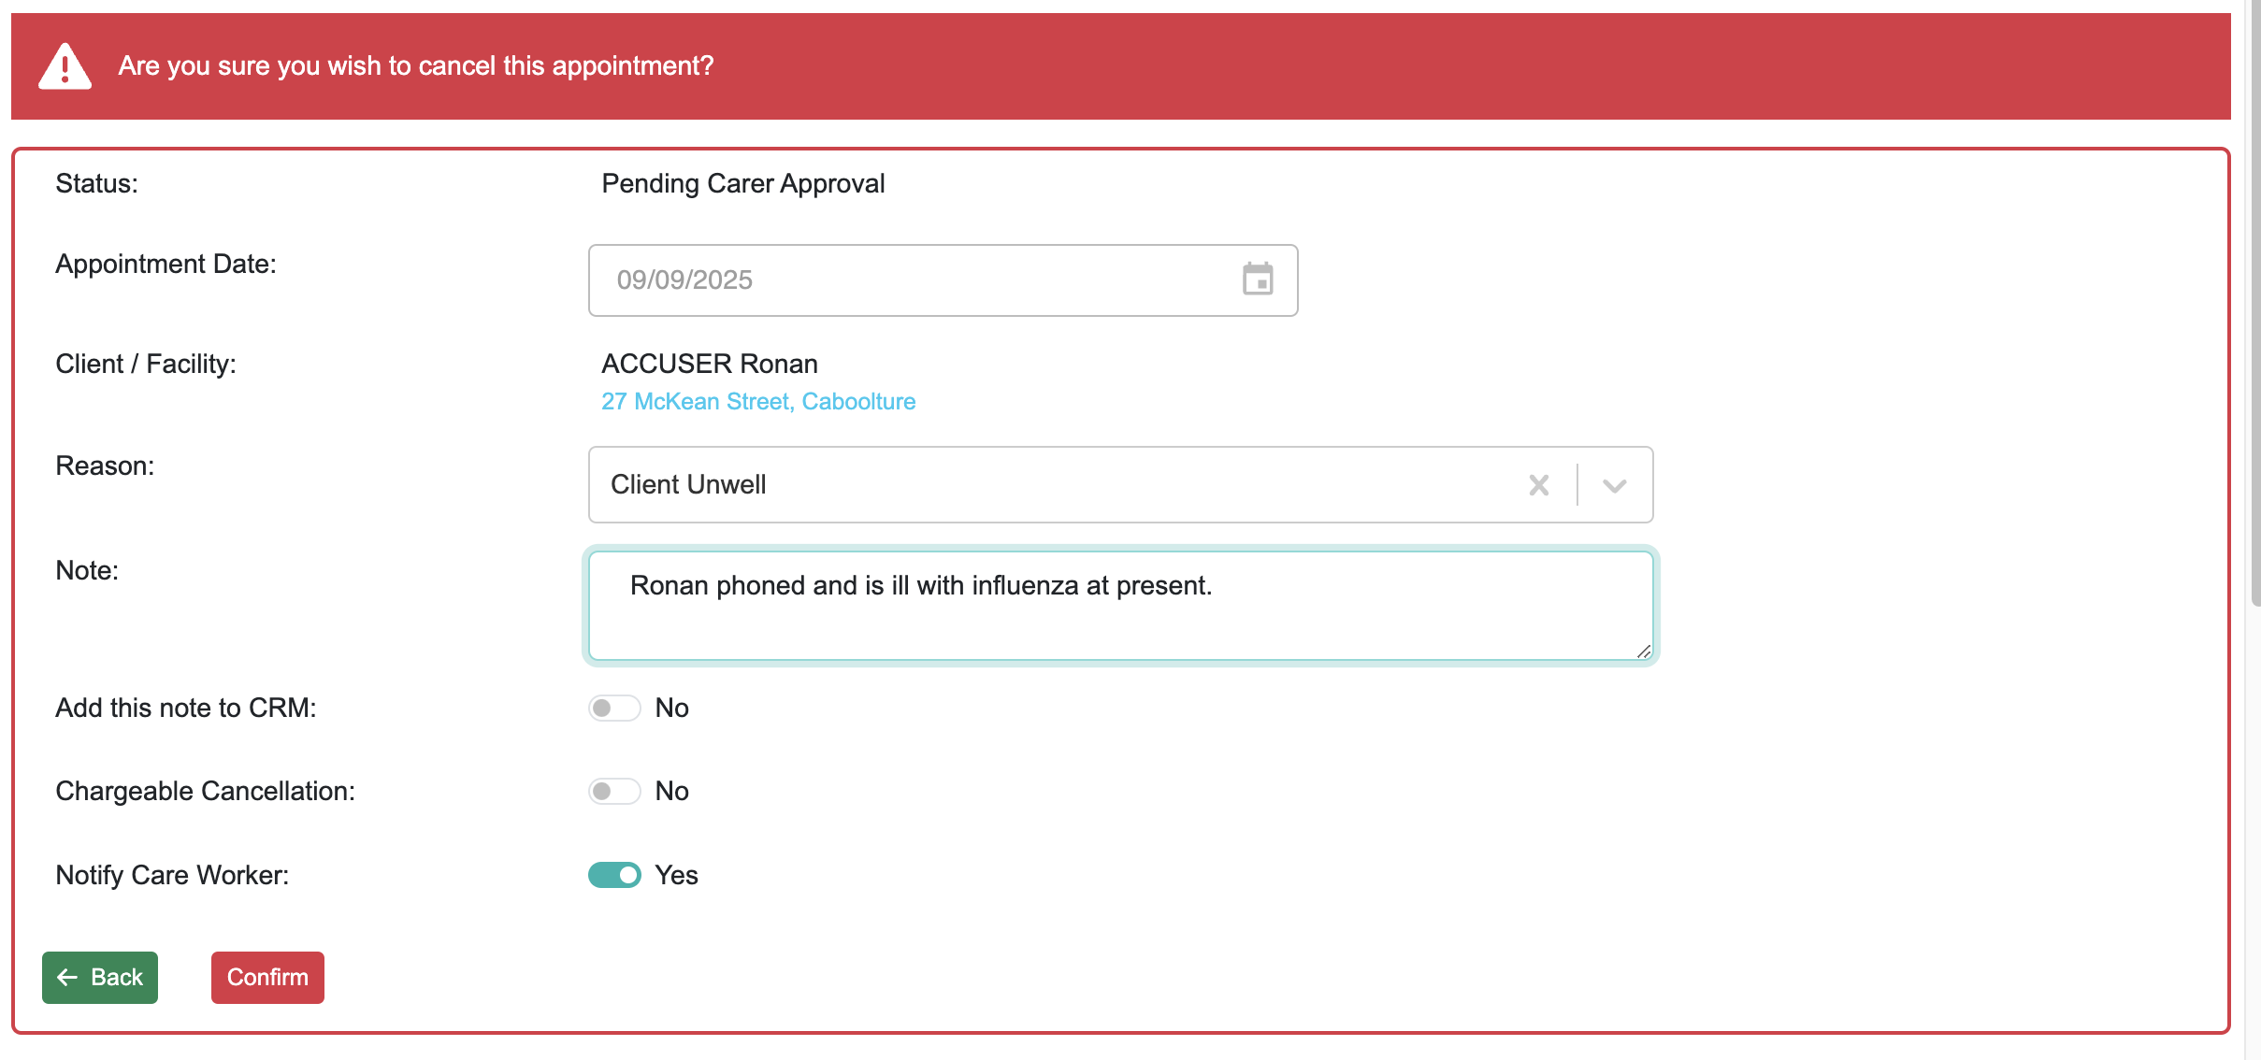Open the calendar picker icon
Screen dimensions: 2261x1060
[1258, 279]
